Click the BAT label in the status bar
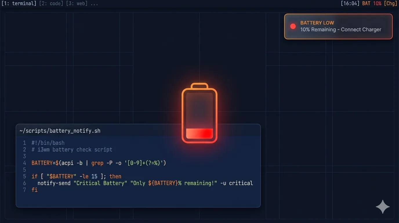The width and height of the screenshot is (399, 223). (x=366, y=3)
